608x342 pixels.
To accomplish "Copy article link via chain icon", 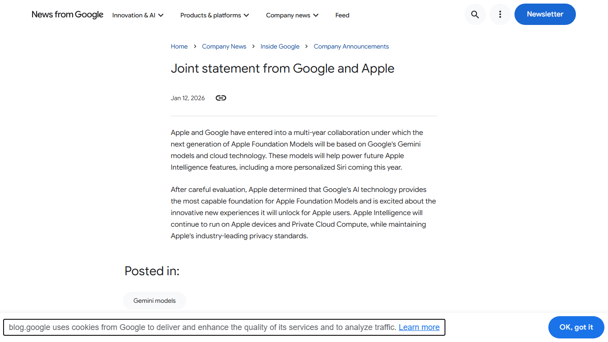I will (x=221, y=98).
